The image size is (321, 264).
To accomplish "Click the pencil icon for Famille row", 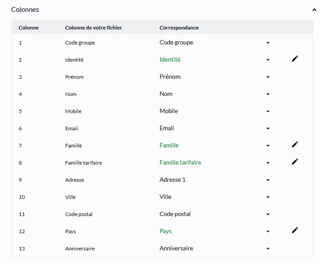I will click(295, 144).
